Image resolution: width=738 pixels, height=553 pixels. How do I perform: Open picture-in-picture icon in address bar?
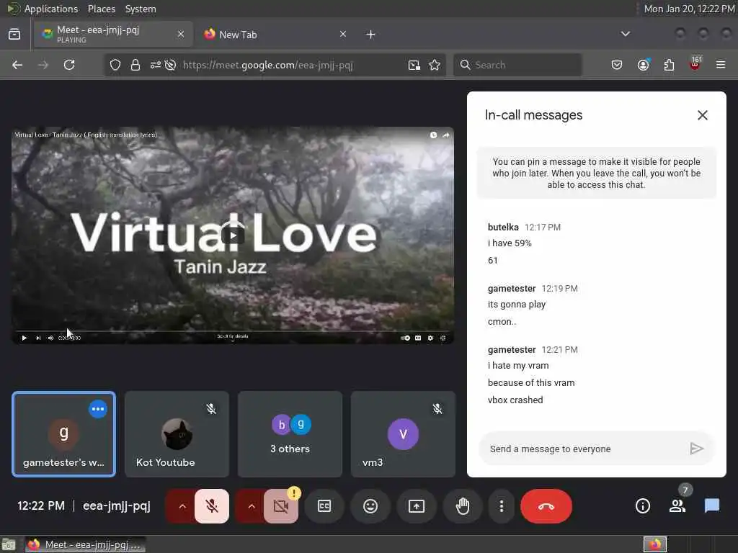pyautogui.click(x=414, y=65)
